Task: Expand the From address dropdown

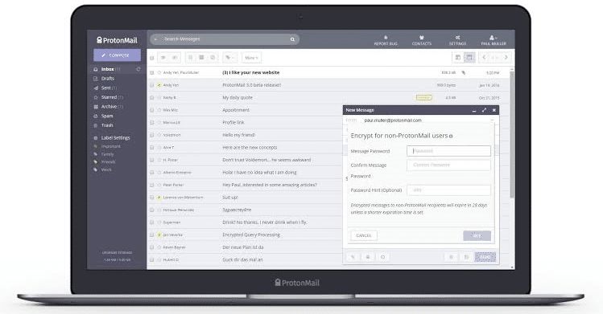Action: (x=492, y=120)
